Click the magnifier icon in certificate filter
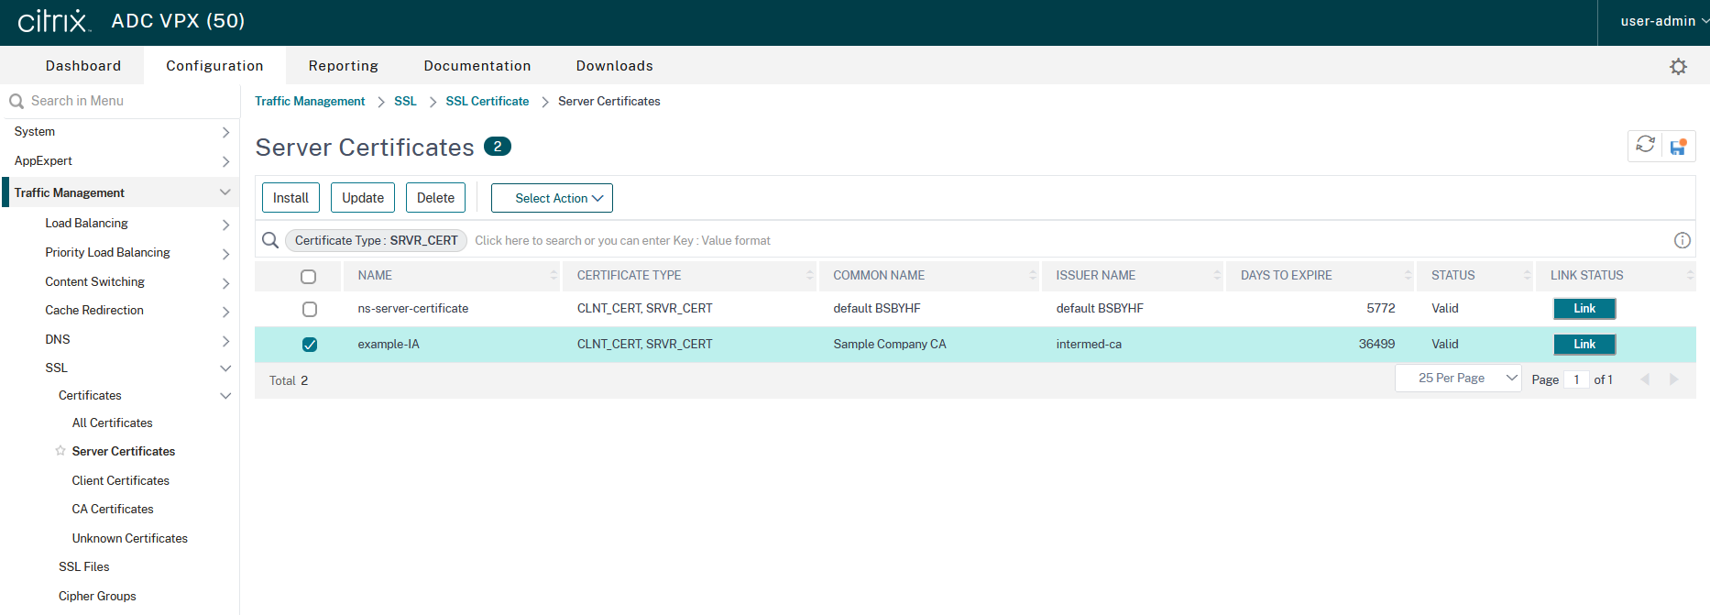 [270, 240]
